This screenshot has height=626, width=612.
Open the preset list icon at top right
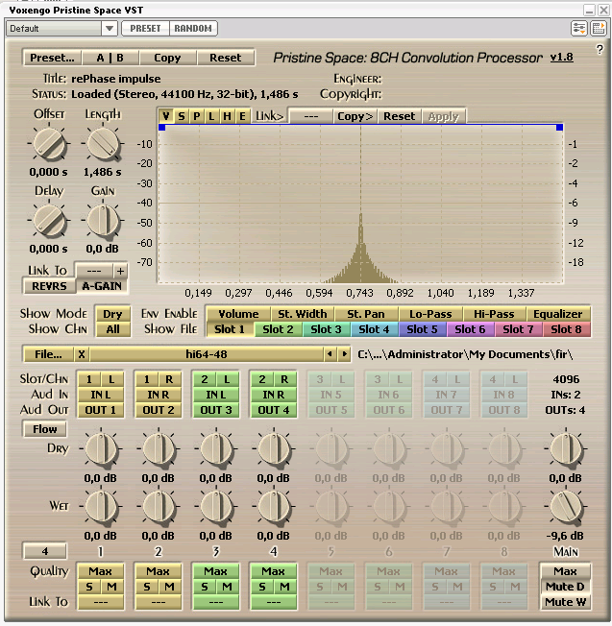click(x=599, y=29)
